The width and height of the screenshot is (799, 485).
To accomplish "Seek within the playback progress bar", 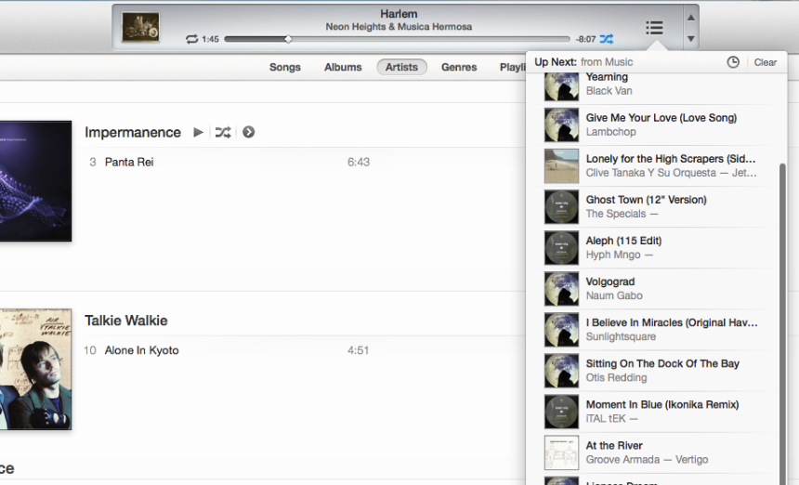I will (397, 39).
